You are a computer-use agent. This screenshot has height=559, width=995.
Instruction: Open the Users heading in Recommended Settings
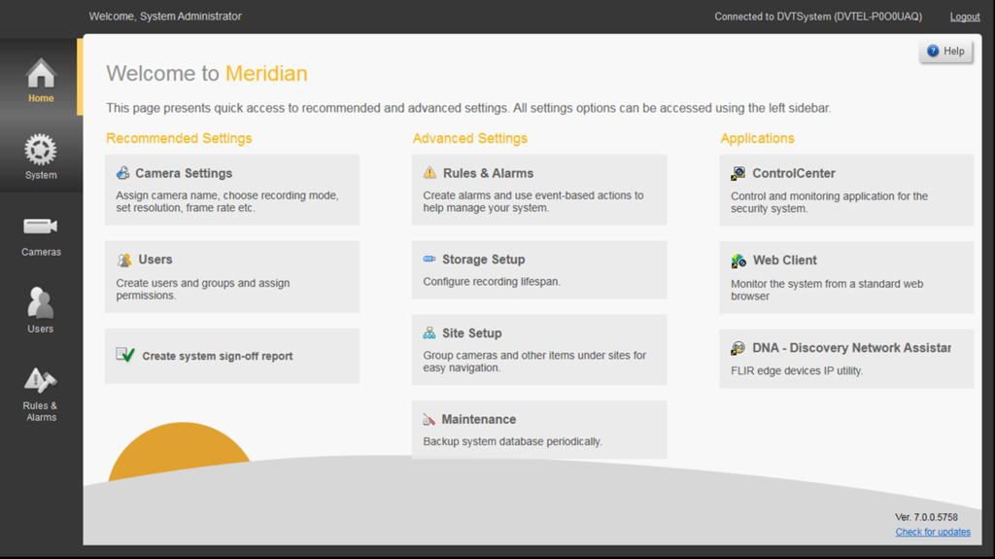[x=155, y=260]
